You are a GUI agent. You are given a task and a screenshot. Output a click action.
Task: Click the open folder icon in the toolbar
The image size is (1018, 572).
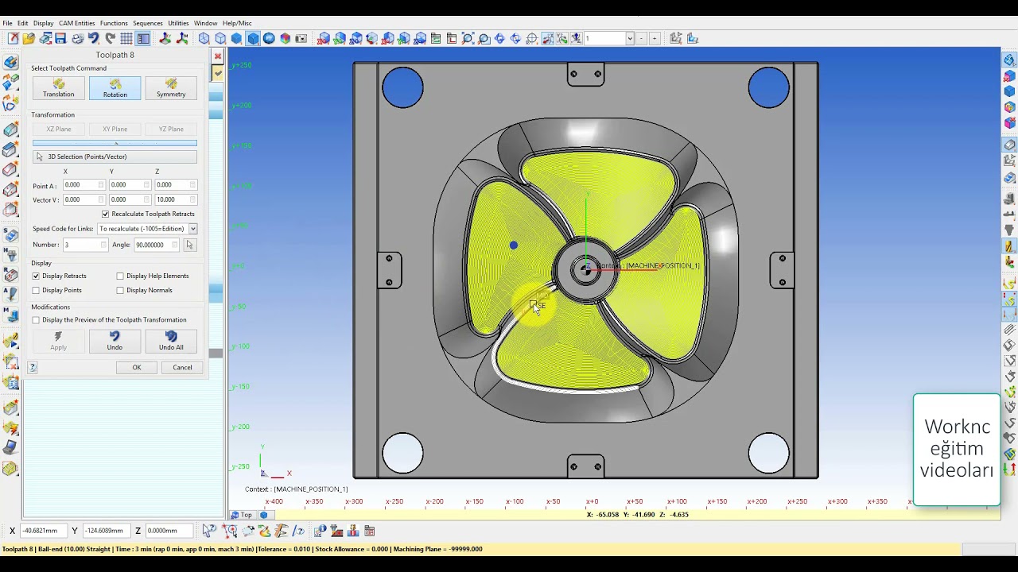(x=29, y=38)
